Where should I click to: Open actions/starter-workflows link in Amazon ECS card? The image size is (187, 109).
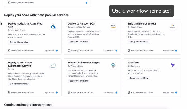[x=82, y=51]
